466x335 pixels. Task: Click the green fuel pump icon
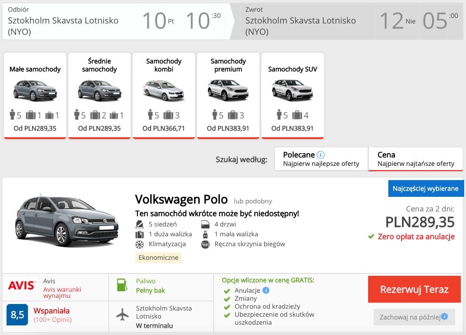(122, 285)
